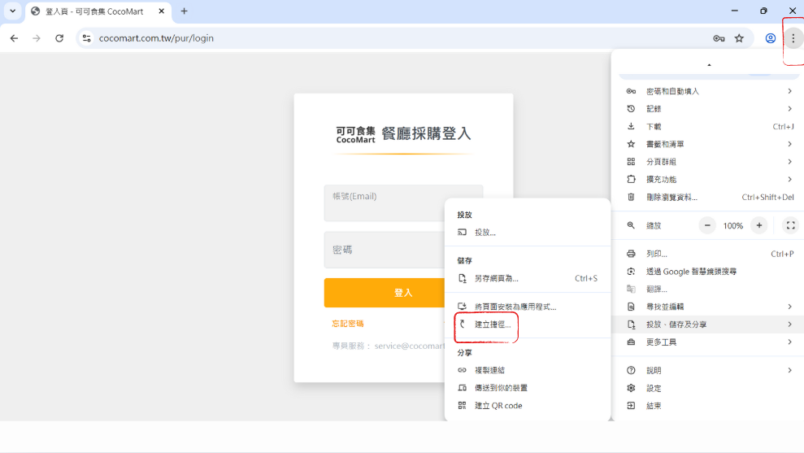Image resolution: width=804 pixels, height=453 pixels.
Task: Go back to previous page
Action: tap(14, 38)
